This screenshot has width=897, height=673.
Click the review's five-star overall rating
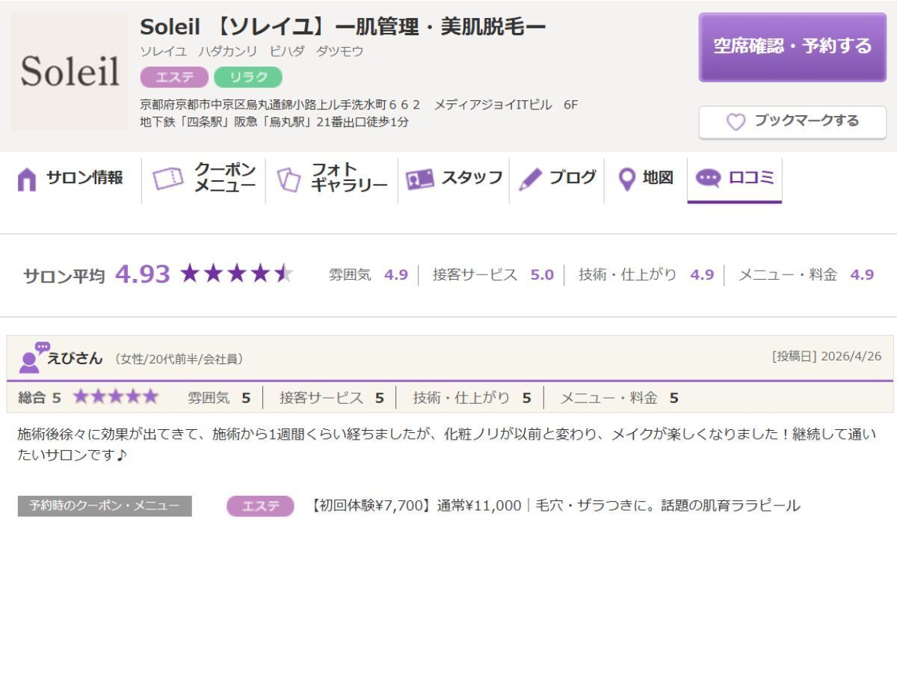pyautogui.click(x=115, y=396)
